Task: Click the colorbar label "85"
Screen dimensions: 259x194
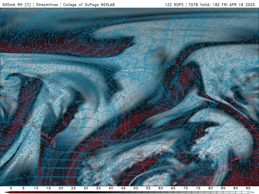Action: point(223,188)
